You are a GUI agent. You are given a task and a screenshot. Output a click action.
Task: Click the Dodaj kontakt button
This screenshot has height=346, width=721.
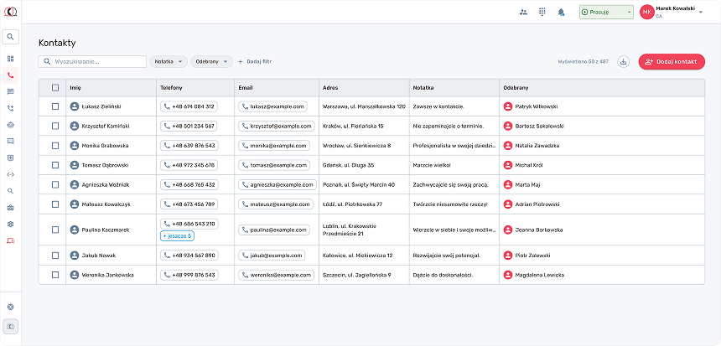tap(672, 61)
